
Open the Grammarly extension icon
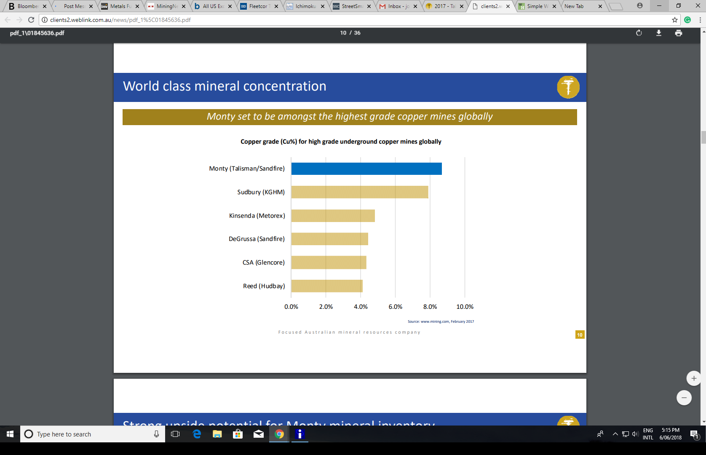click(687, 20)
